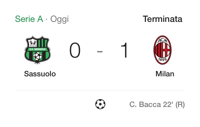Select the Milan team name
This screenshot has width=200, height=127.
click(165, 74)
